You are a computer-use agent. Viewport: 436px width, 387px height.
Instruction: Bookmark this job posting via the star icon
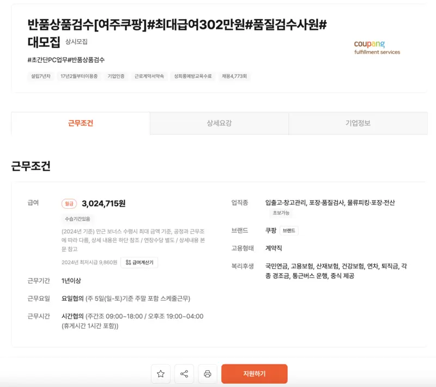(160, 373)
